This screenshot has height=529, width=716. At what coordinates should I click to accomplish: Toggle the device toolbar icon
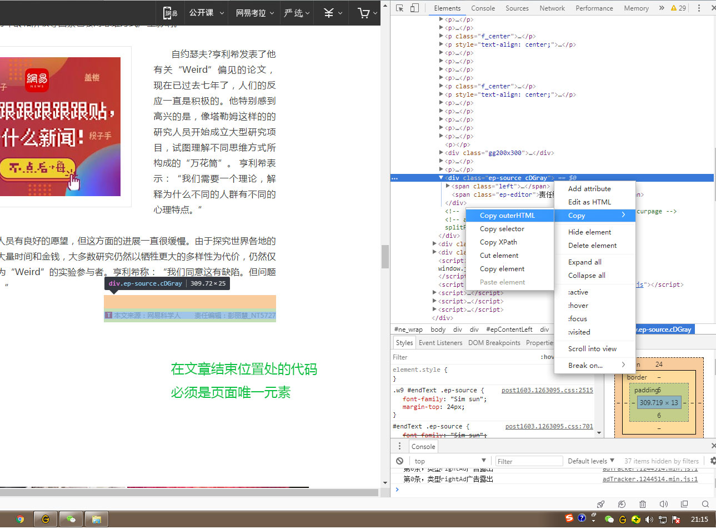click(x=414, y=8)
